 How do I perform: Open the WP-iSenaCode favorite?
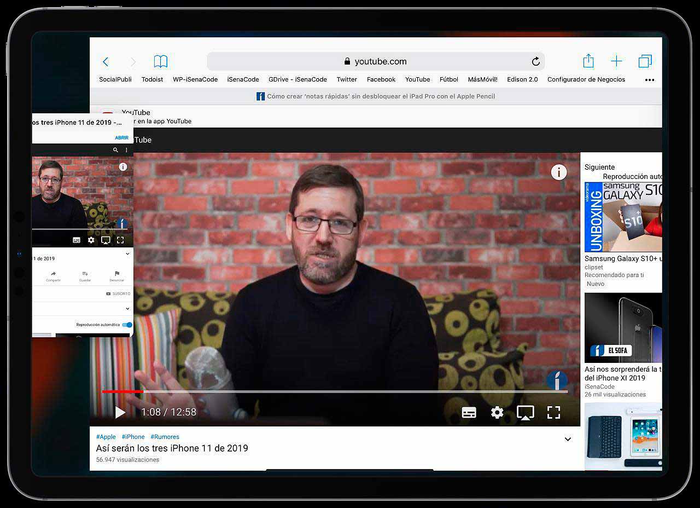[195, 79]
